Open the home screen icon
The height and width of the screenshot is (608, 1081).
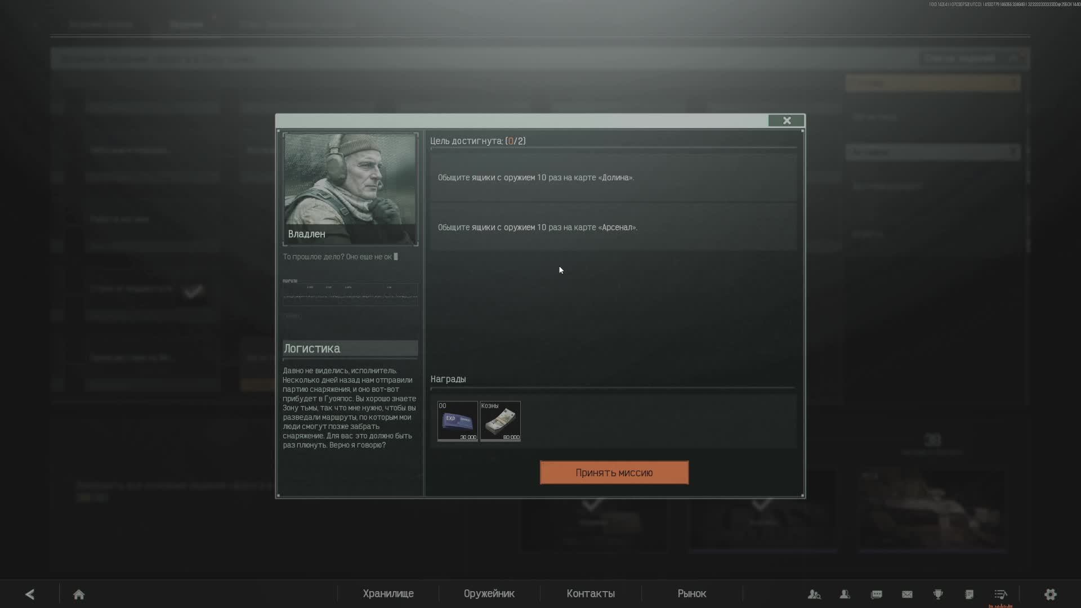click(x=79, y=594)
